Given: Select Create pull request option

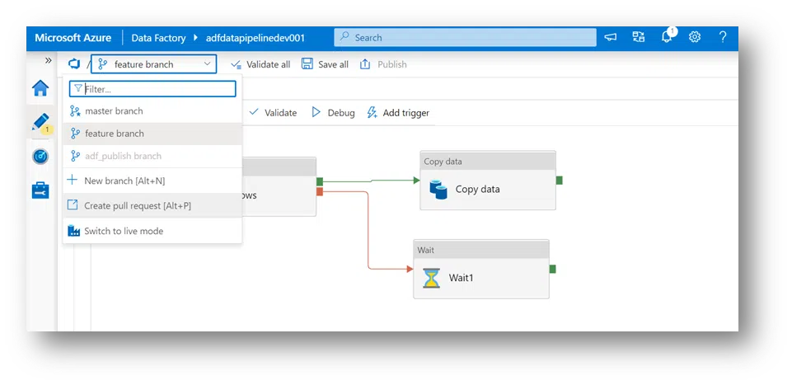Looking at the screenshot, I should pyautogui.click(x=137, y=205).
